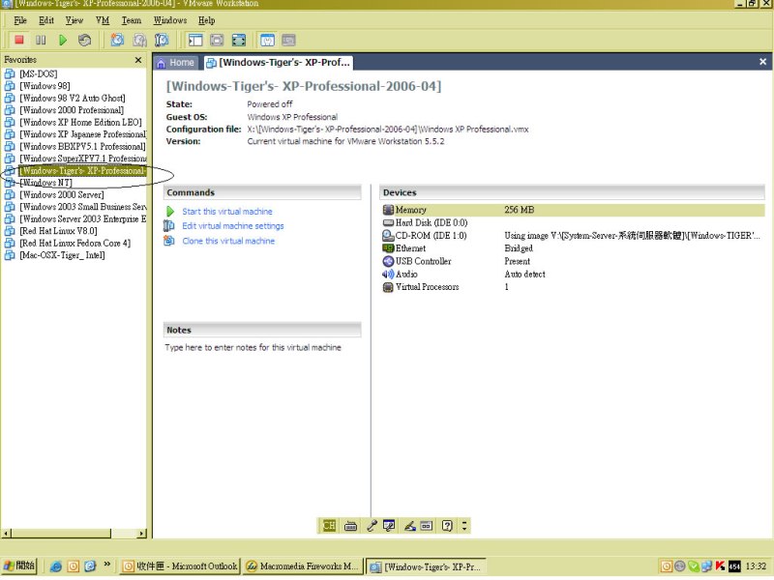Select [Red Hat Linux Fedora Core 4] favorite
This screenshot has width=774, height=580.
[75, 244]
